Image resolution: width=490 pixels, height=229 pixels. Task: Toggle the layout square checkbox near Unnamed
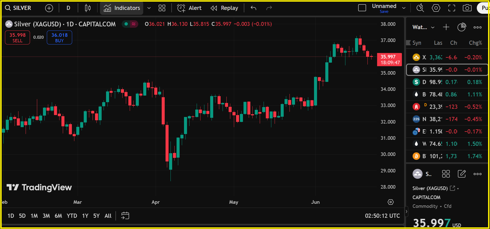pos(362,8)
